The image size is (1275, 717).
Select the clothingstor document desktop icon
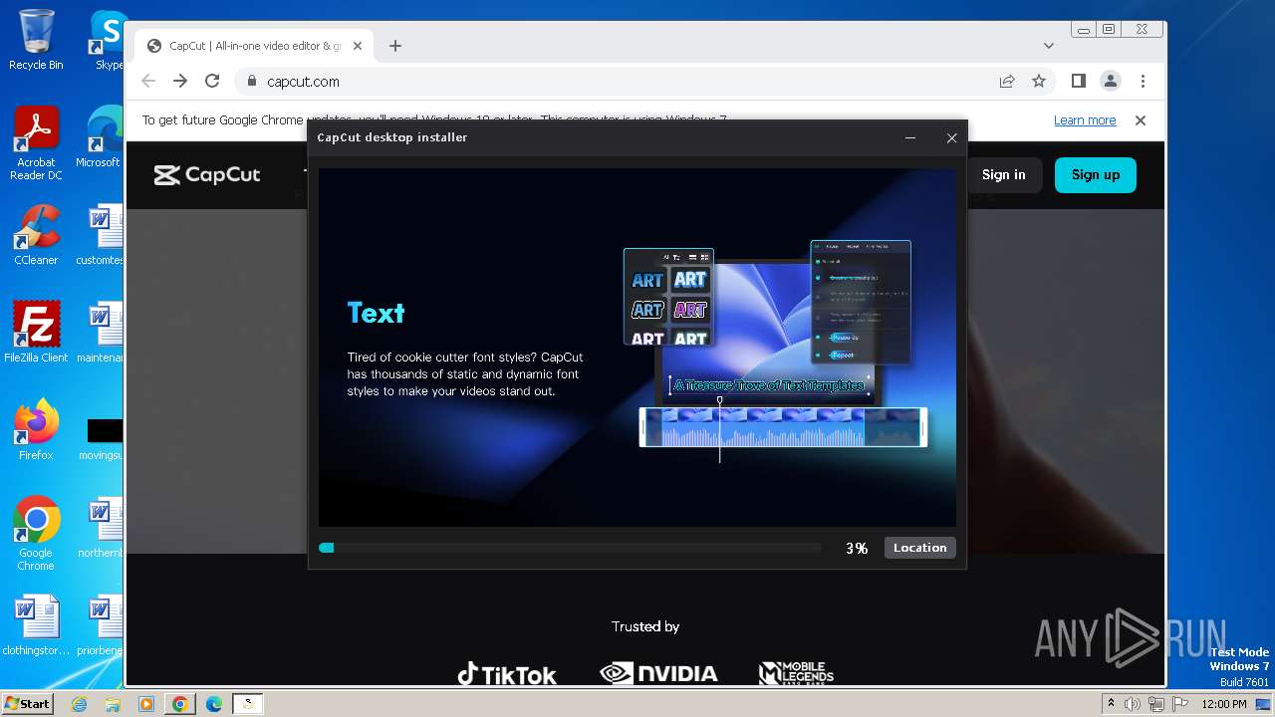point(36,625)
